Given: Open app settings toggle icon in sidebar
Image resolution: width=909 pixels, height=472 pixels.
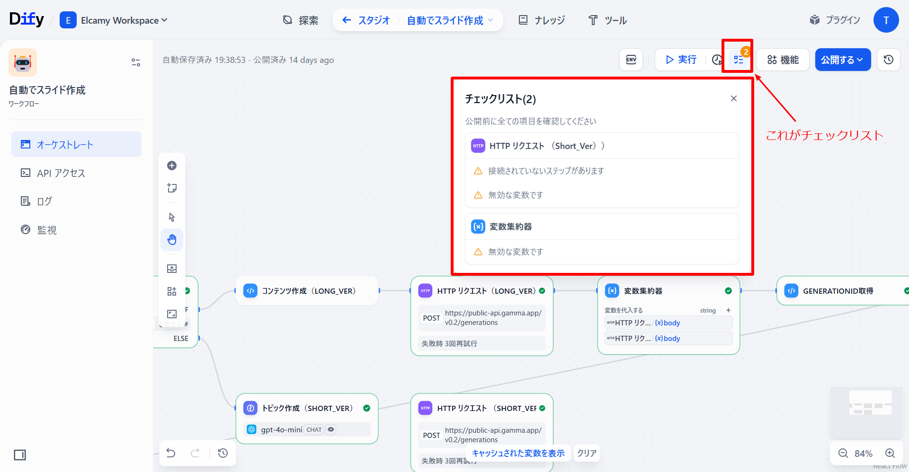Looking at the screenshot, I should pos(136,62).
